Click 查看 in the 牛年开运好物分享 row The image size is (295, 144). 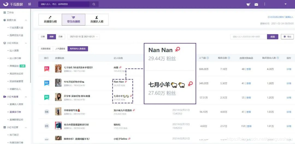[249, 83]
